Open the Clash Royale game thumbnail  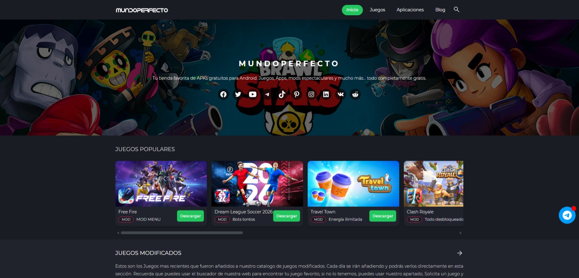434,184
